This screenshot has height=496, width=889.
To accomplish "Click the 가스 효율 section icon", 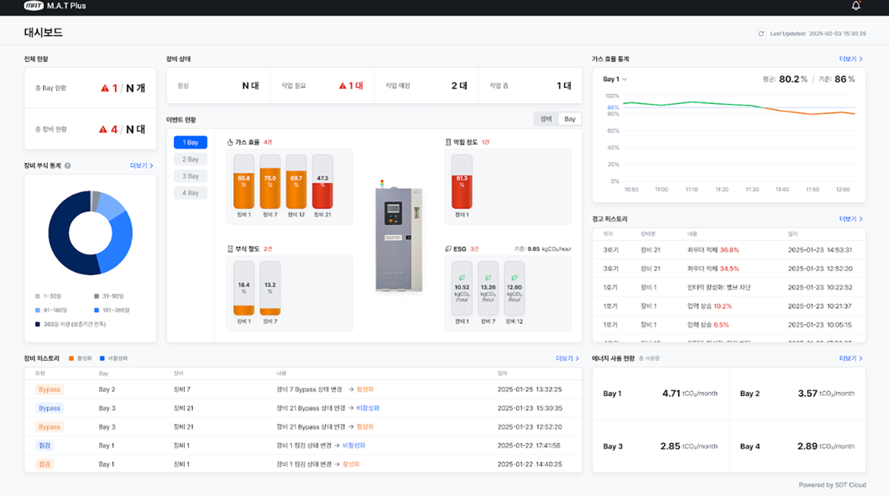I will tap(230, 143).
